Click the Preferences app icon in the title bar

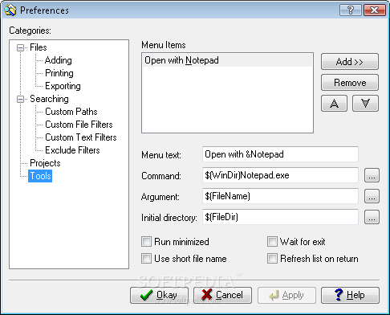(10, 10)
